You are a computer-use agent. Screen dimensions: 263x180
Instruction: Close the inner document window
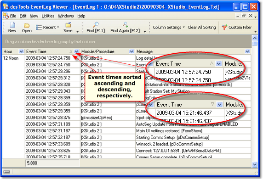[x=251, y=16]
